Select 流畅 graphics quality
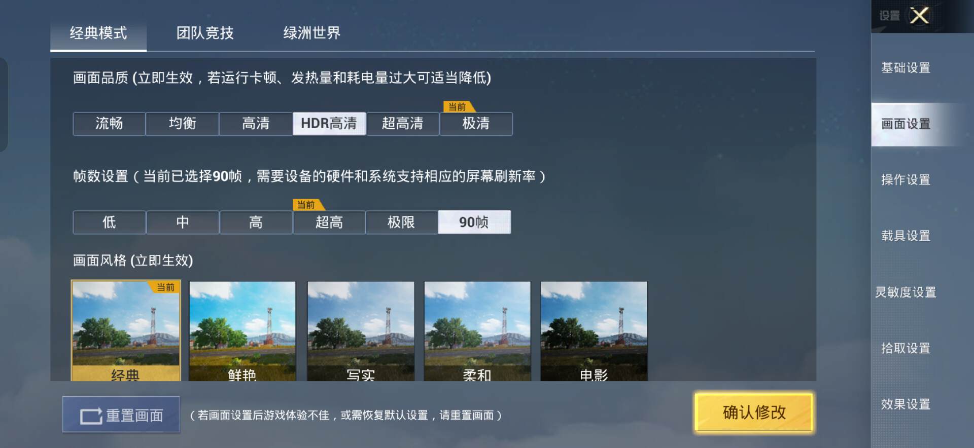Viewport: 974px width, 448px height. coord(109,124)
